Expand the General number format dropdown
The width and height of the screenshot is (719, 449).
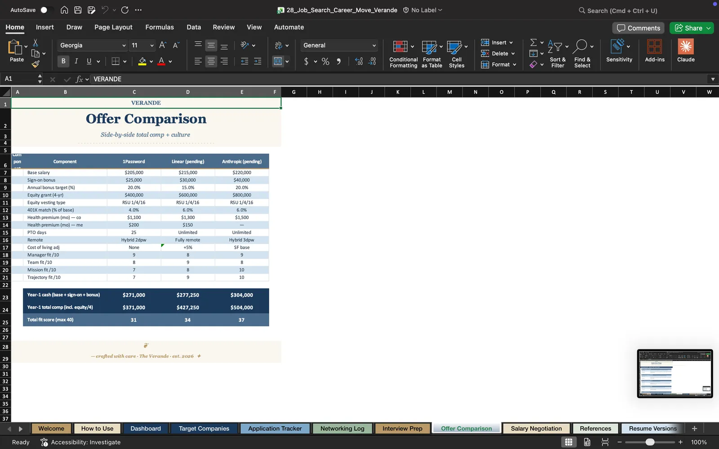click(339, 45)
